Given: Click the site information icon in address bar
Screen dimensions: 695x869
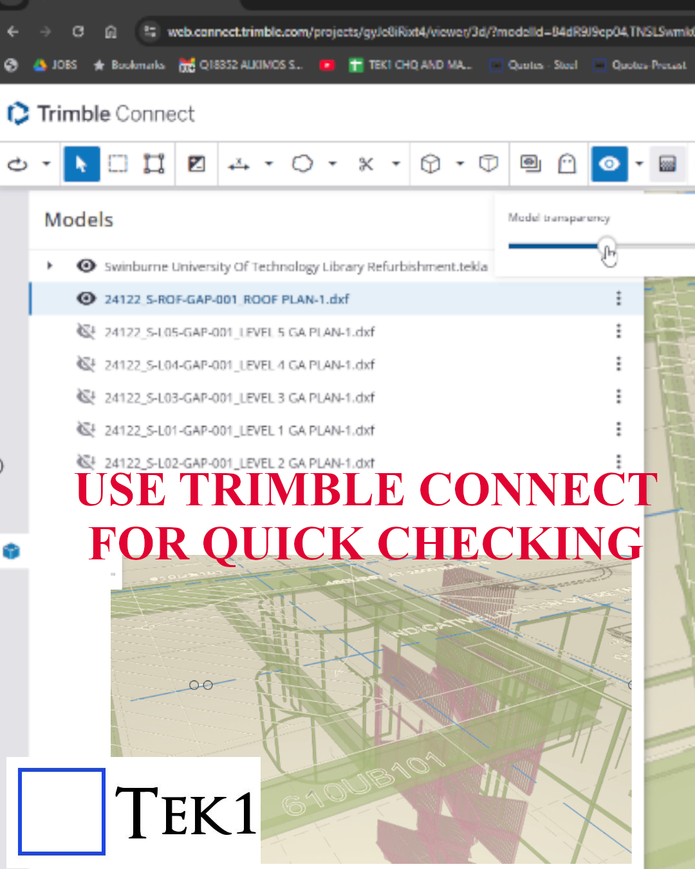Looking at the screenshot, I should coord(150,31).
